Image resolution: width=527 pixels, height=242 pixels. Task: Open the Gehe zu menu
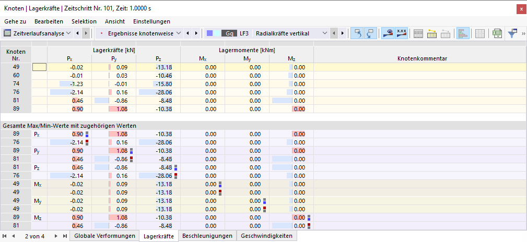[15, 21]
